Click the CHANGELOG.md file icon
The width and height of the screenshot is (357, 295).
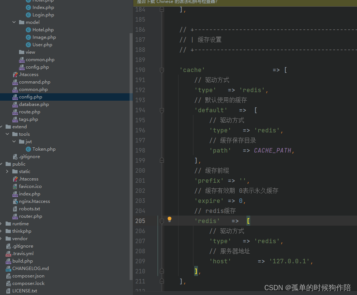[x=9, y=268]
